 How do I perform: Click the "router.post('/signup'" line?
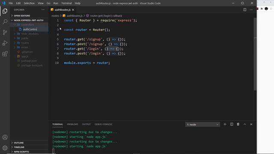(x=95, y=44)
